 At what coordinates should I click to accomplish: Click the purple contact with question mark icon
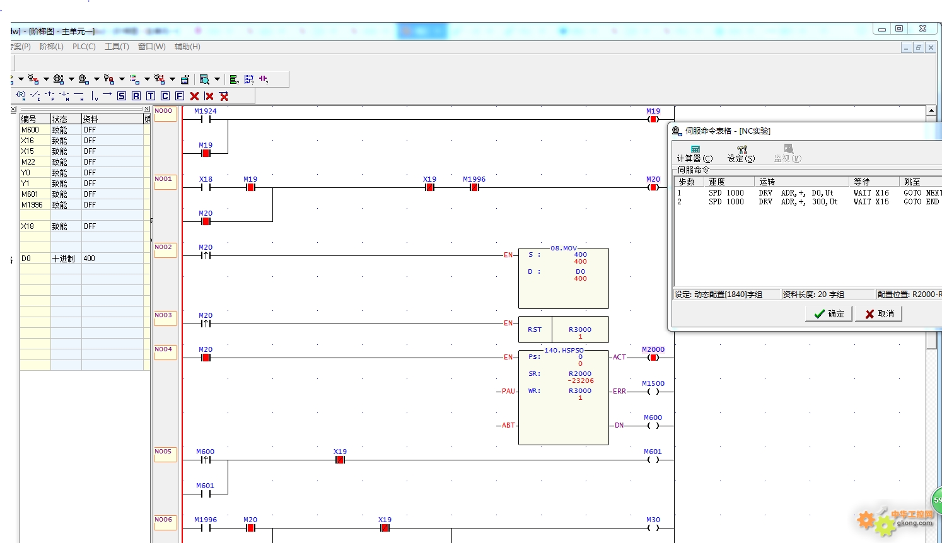point(264,79)
